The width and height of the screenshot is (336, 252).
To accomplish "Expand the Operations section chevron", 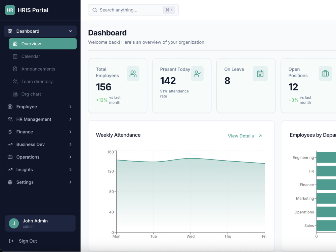I will (70, 157).
